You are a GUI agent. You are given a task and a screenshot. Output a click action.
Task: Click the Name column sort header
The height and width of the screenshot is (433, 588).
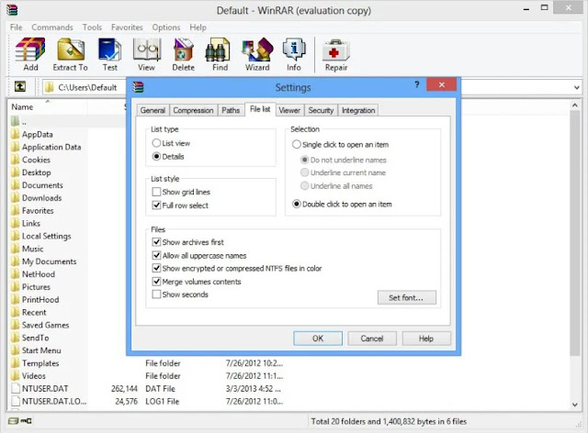point(47,107)
